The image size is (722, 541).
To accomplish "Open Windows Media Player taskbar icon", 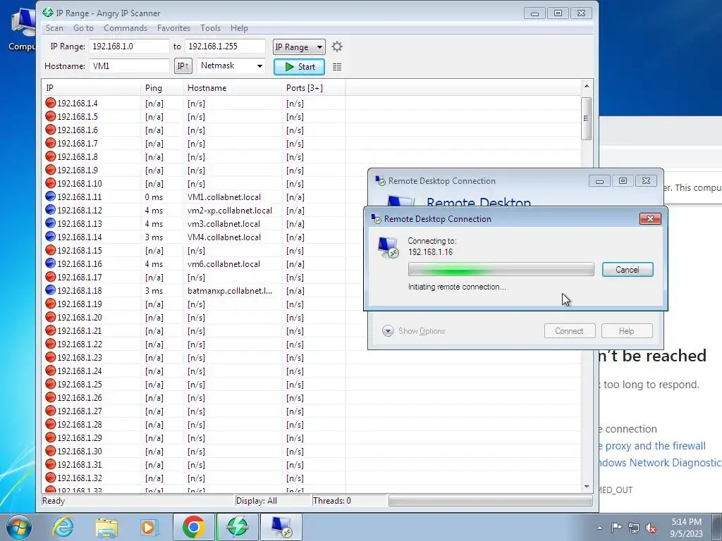I will point(149,527).
